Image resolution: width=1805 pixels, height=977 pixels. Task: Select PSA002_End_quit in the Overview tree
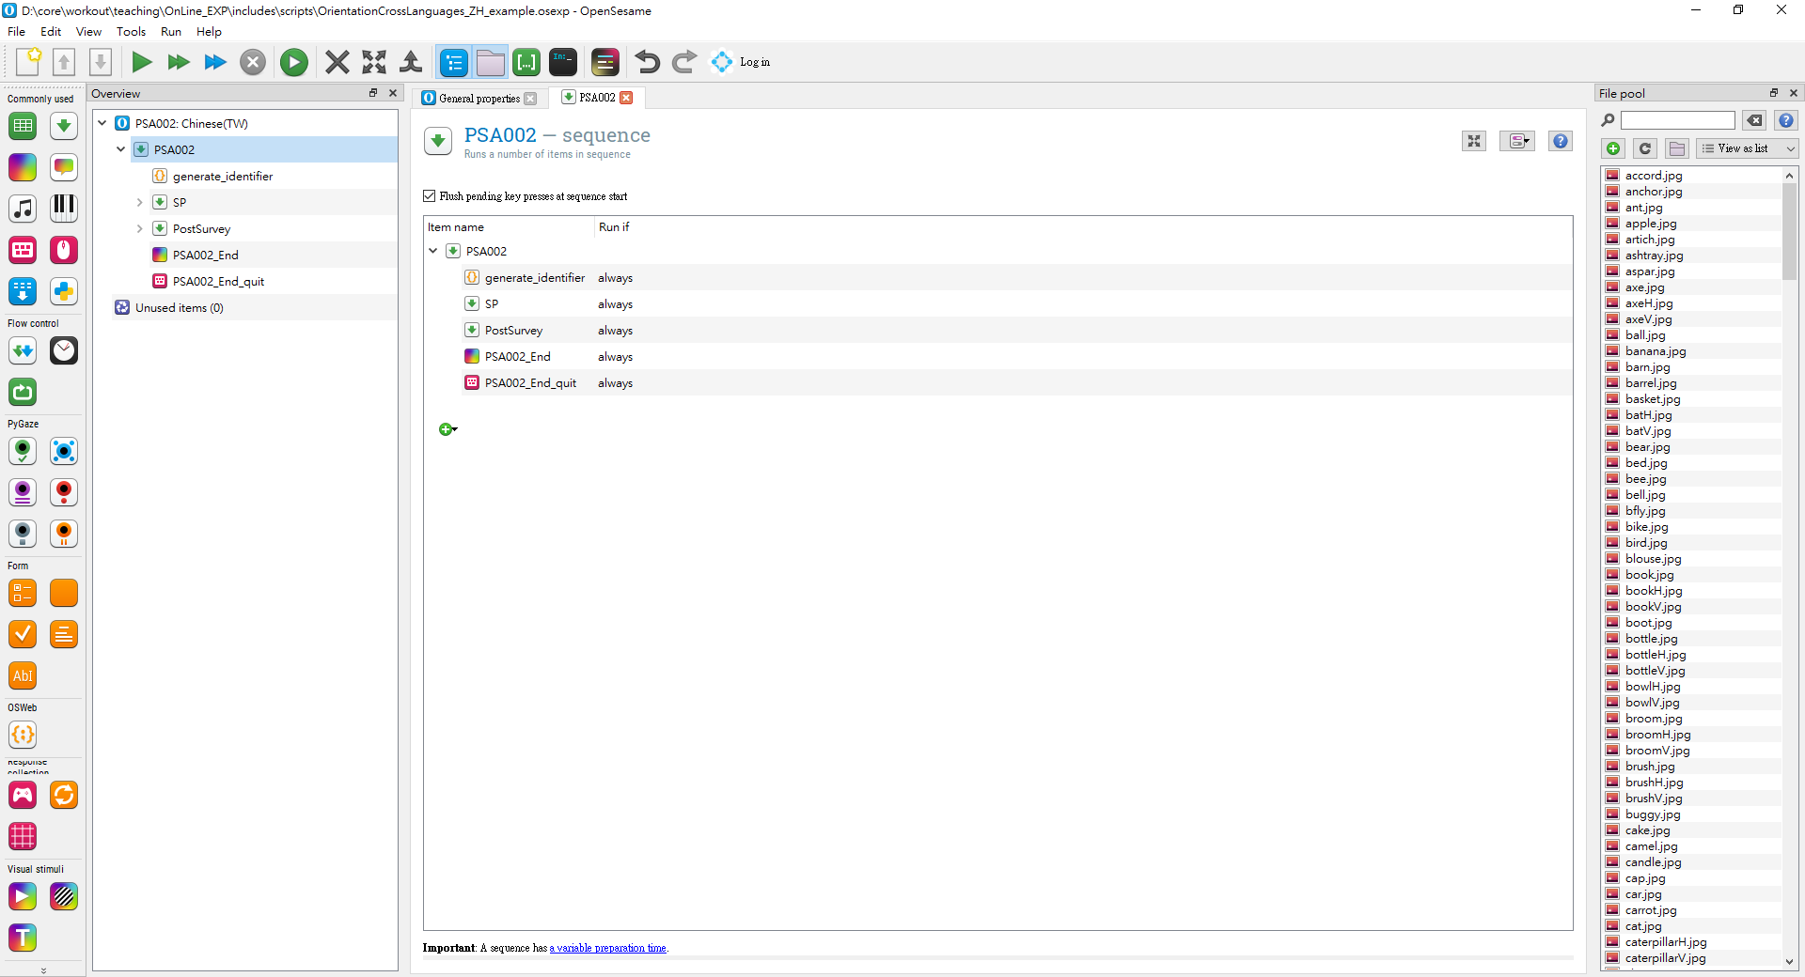218,281
